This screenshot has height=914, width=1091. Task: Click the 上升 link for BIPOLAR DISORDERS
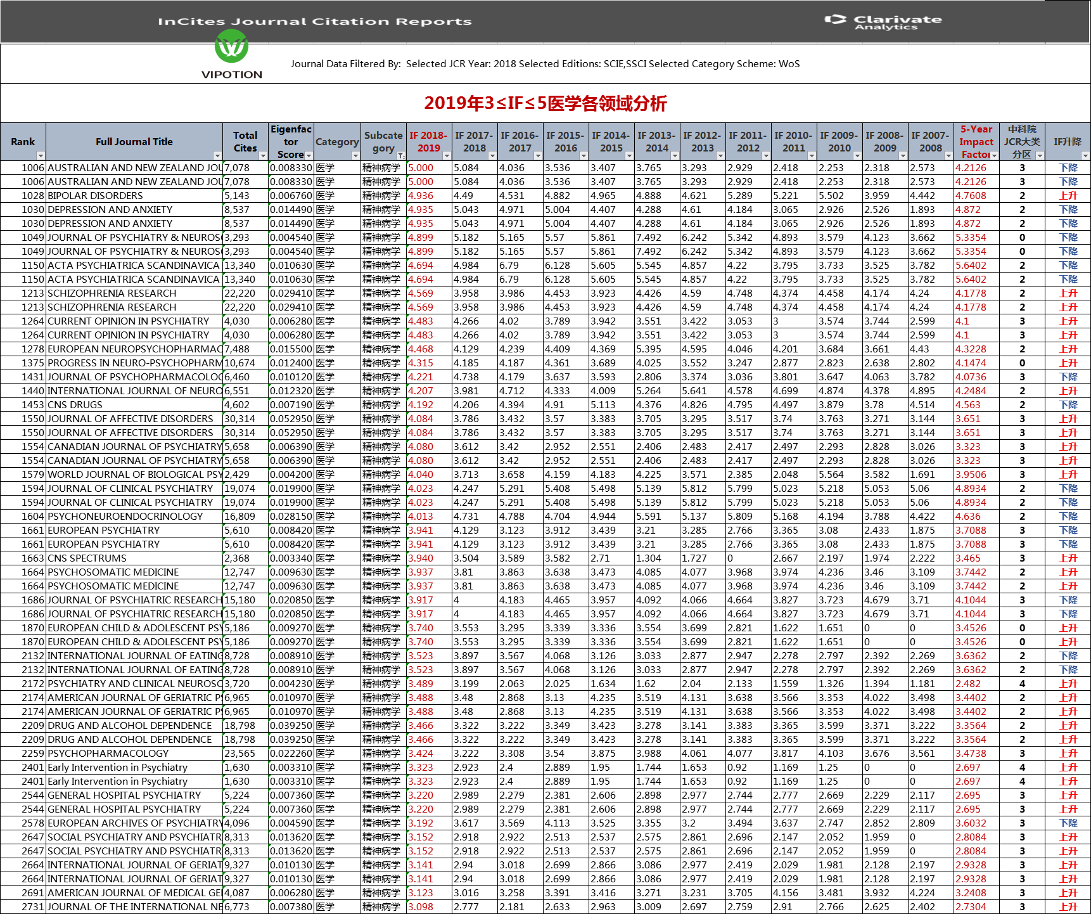[1068, 196]
